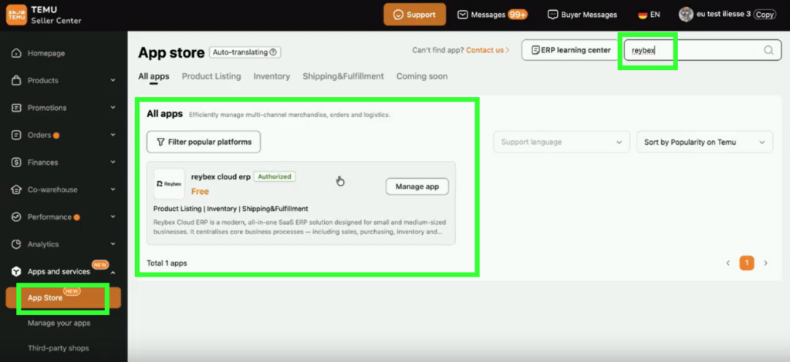This screenshot has width=790, height=362.
Task: Click the Promotions ticket icon
Action: tap(17, 108)
